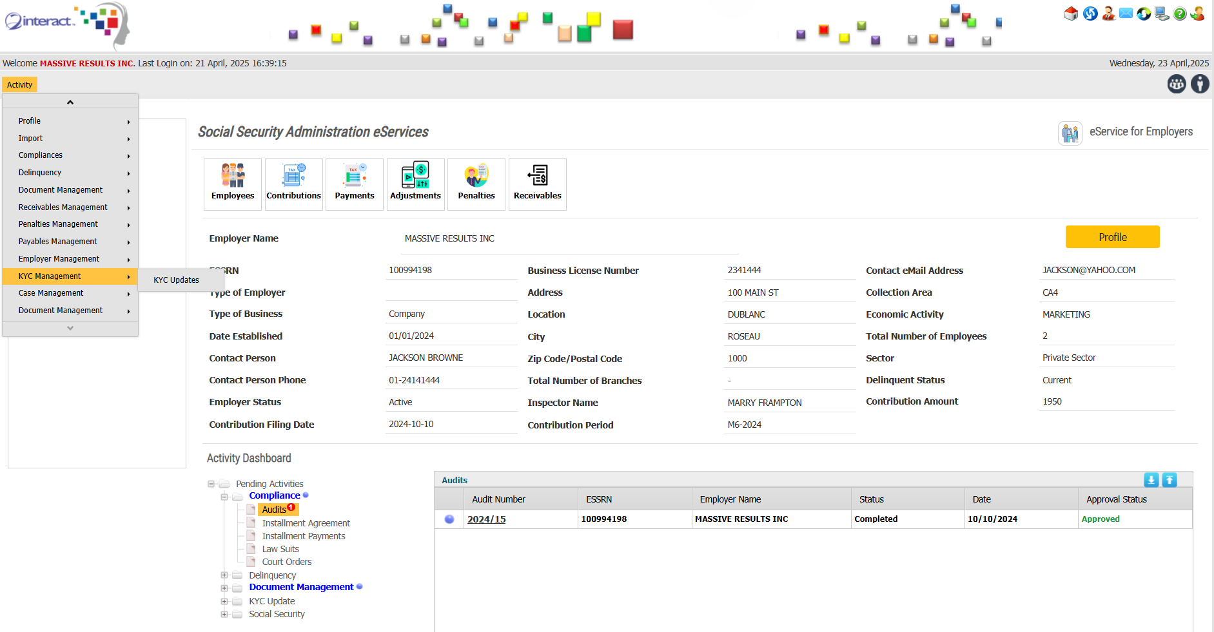Viewport: 1214px width, 632px height.
Task: Select KYC Updates submenu item
Action: click(x=176, y=280)
